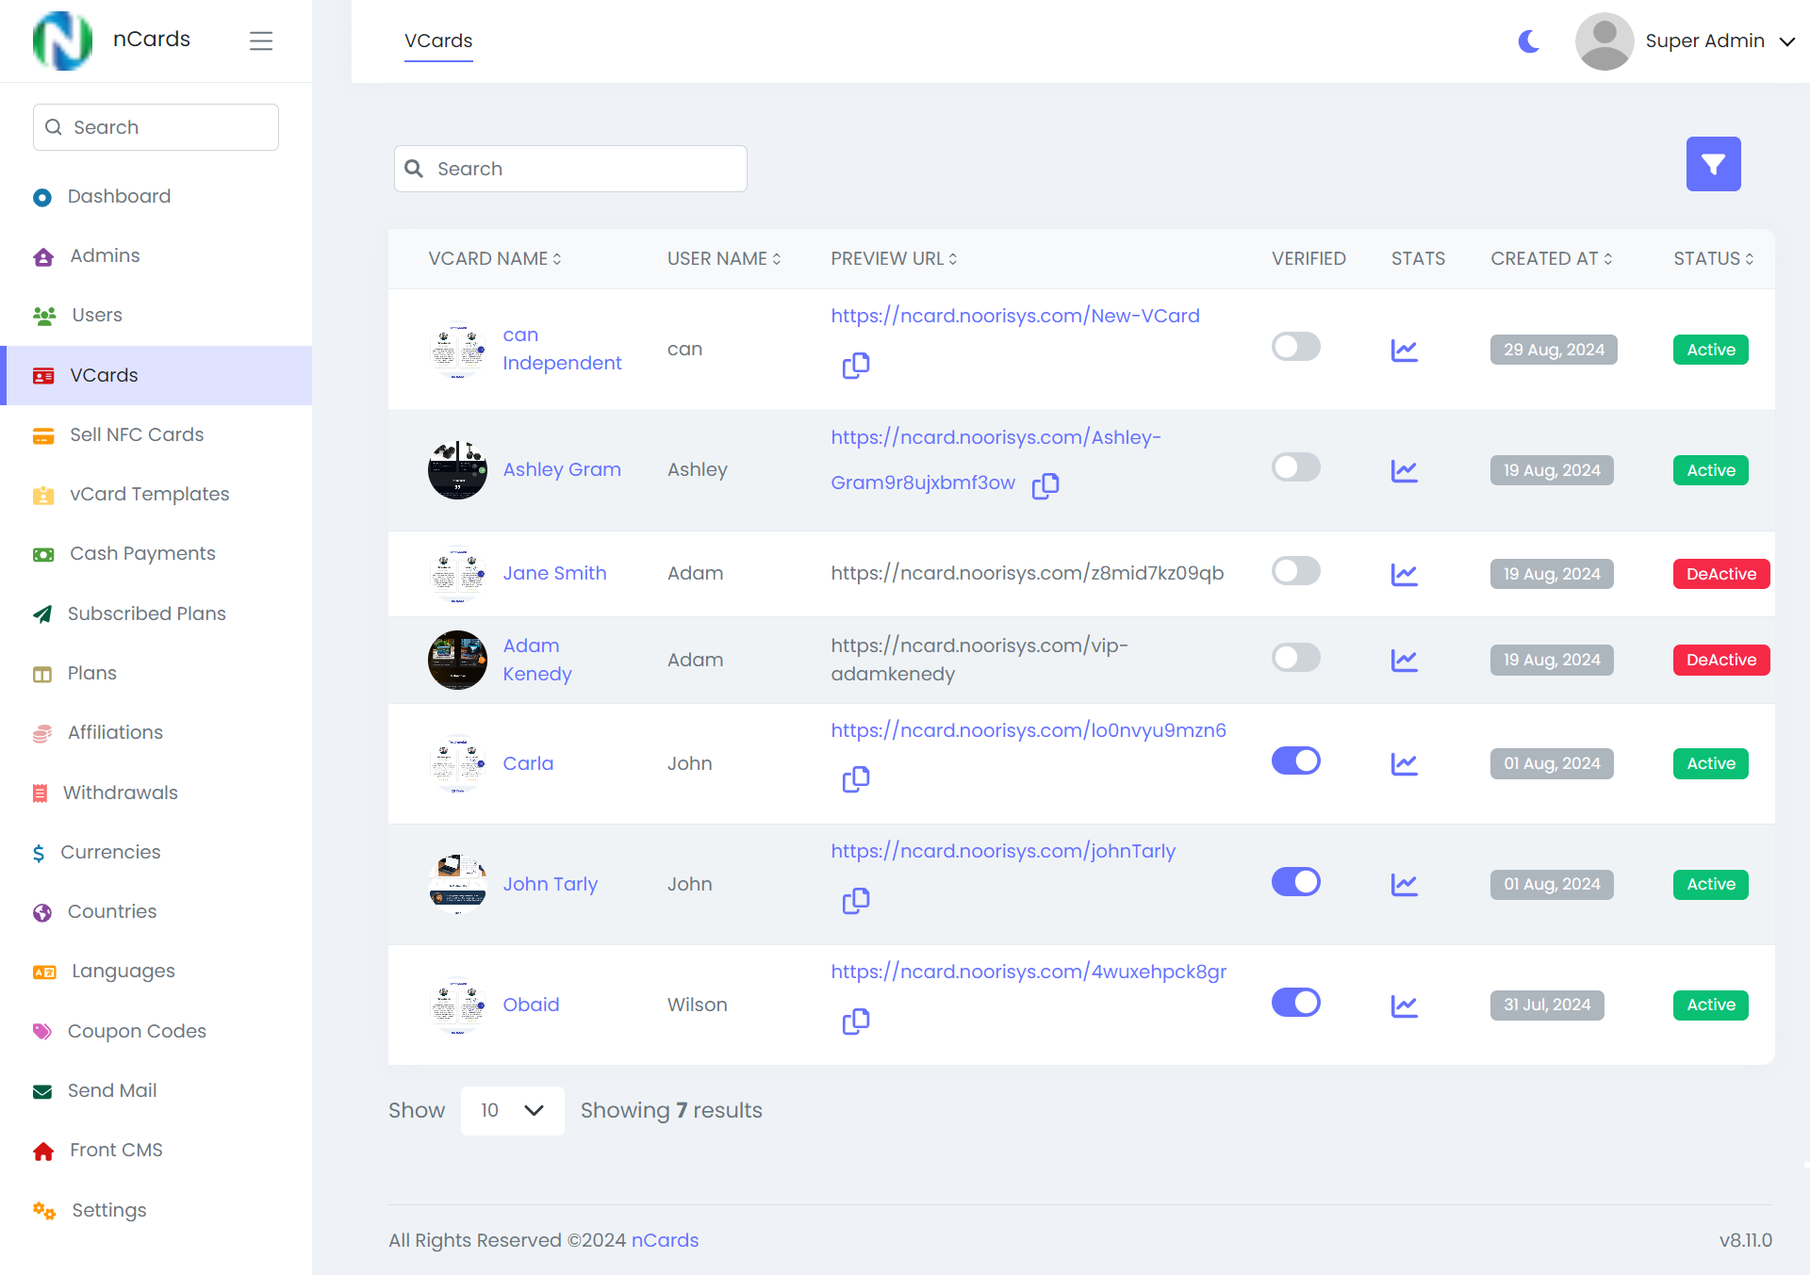
Task: Click the nCards link in the footer
Action: click(665, 1240)
